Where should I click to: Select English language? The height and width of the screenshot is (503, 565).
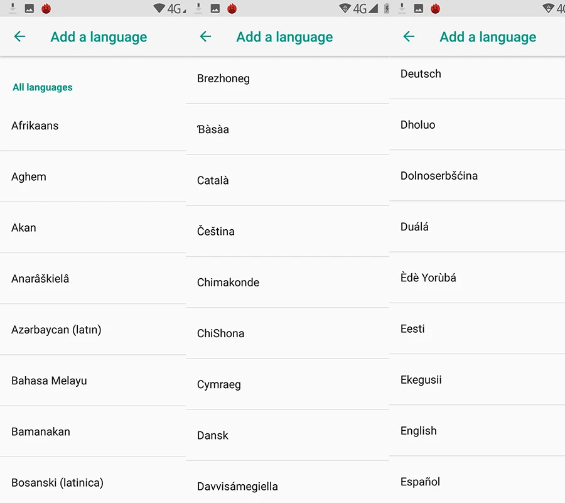(477, 431)
